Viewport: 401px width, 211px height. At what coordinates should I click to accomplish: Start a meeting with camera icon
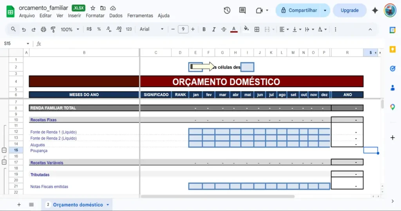(x=259, y=11)
